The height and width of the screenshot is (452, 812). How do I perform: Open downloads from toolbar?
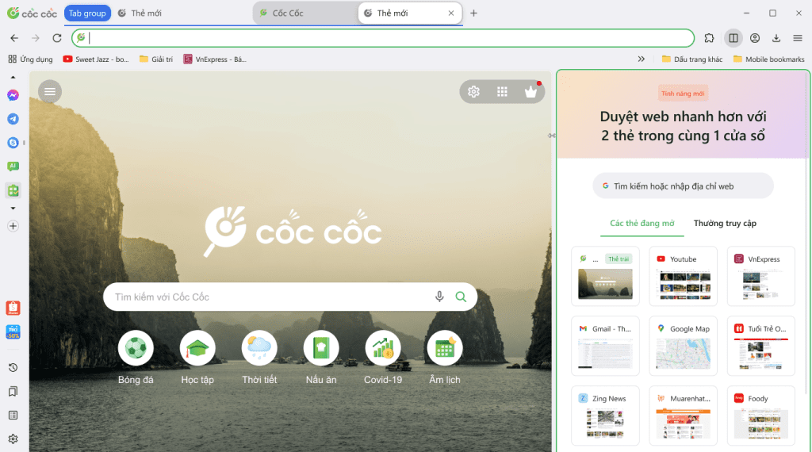coord(776,38)
